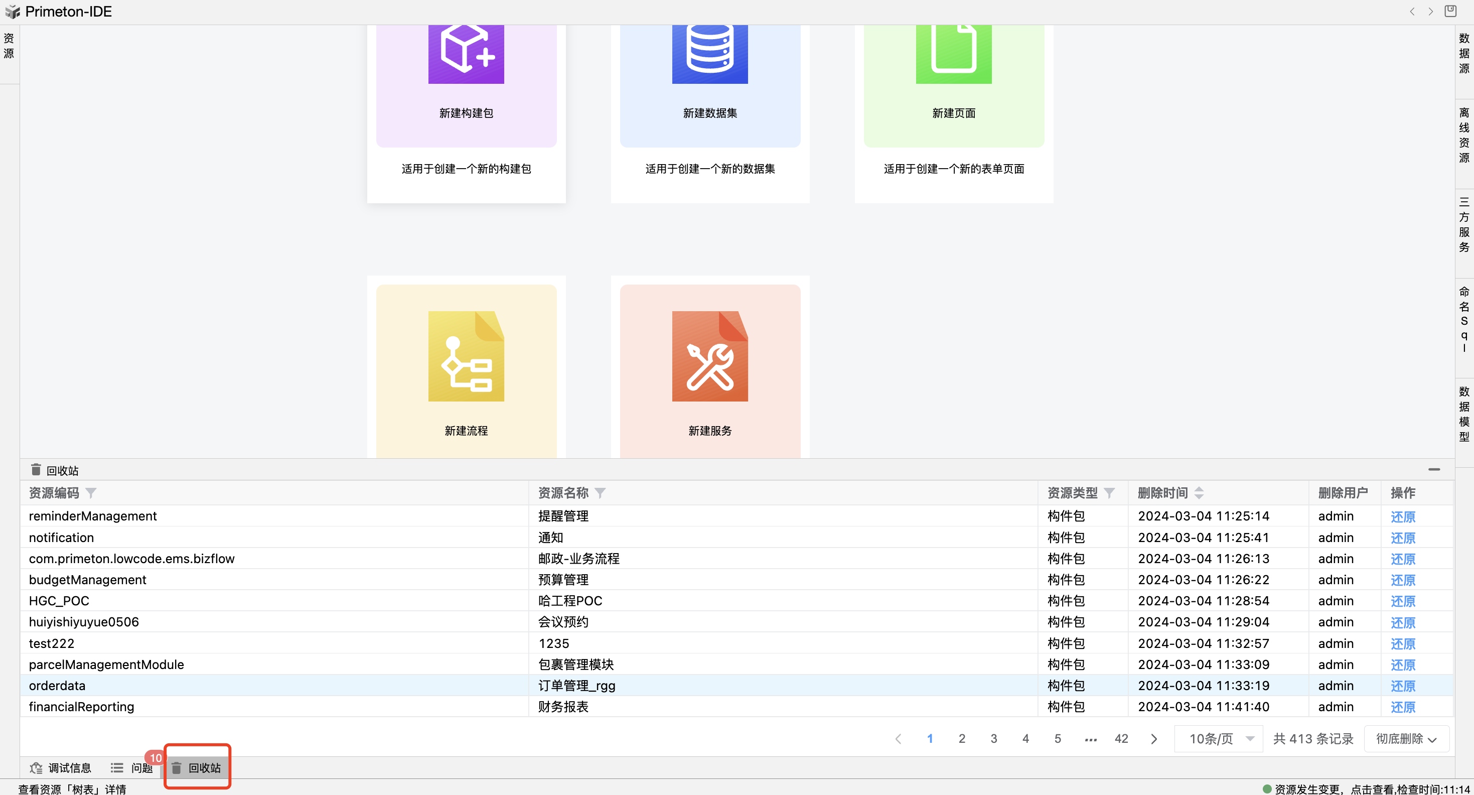The height and width of the screenshot is (795, 1474).
Task: Sort by 删除时间 column arrows
Action: coord(1200,493)
